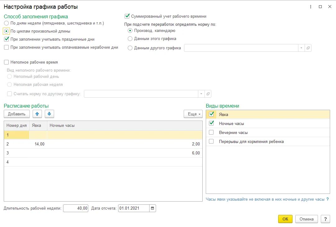The height and width of the screenshot is (227, 336).
Task: Click Длительность рабочей недели input field
Action: coord(76,208)
